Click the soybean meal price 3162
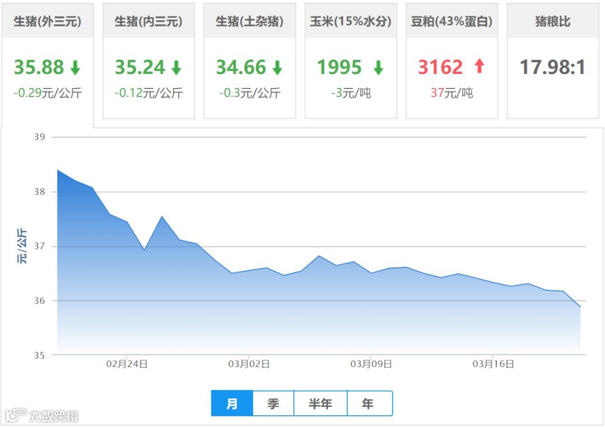 440,67
